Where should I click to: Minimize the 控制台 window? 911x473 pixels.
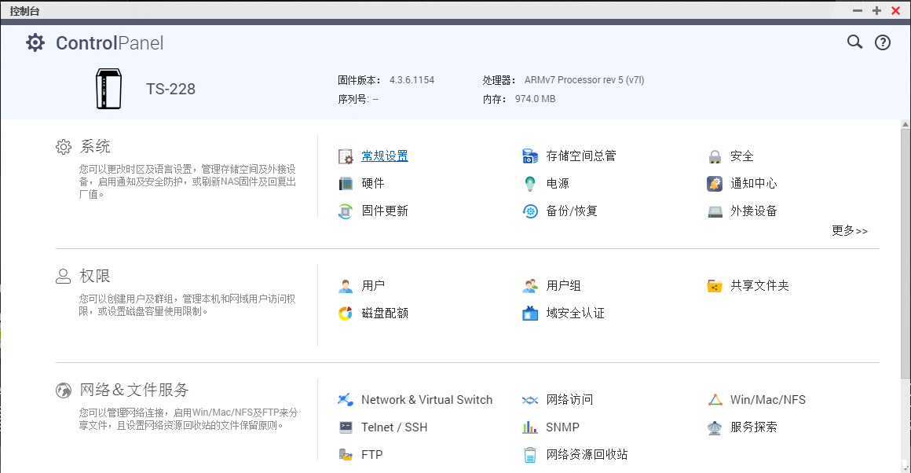858,10
